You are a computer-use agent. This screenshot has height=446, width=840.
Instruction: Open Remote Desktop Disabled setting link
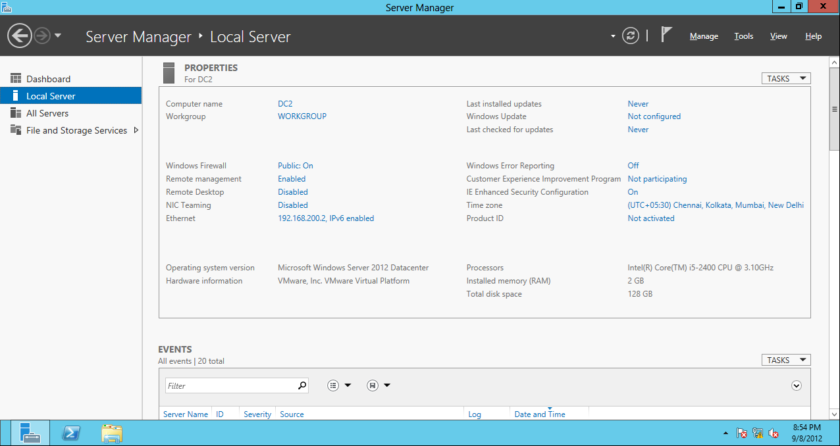point(292,191)
